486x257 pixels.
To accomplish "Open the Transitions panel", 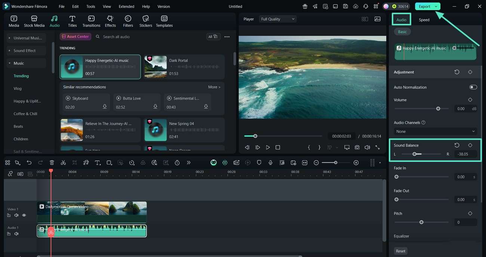I will click(91, 21).
